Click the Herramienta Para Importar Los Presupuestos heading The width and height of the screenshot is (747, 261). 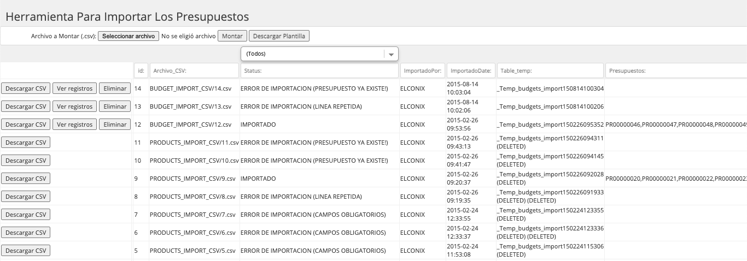127,17
